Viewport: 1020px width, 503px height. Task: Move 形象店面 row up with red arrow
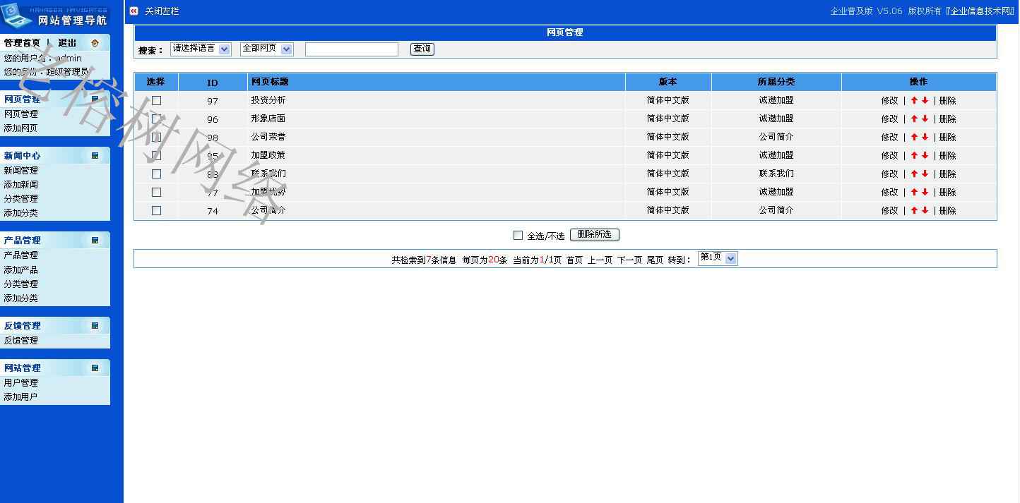pyautogui.click(x=914, y=119)
